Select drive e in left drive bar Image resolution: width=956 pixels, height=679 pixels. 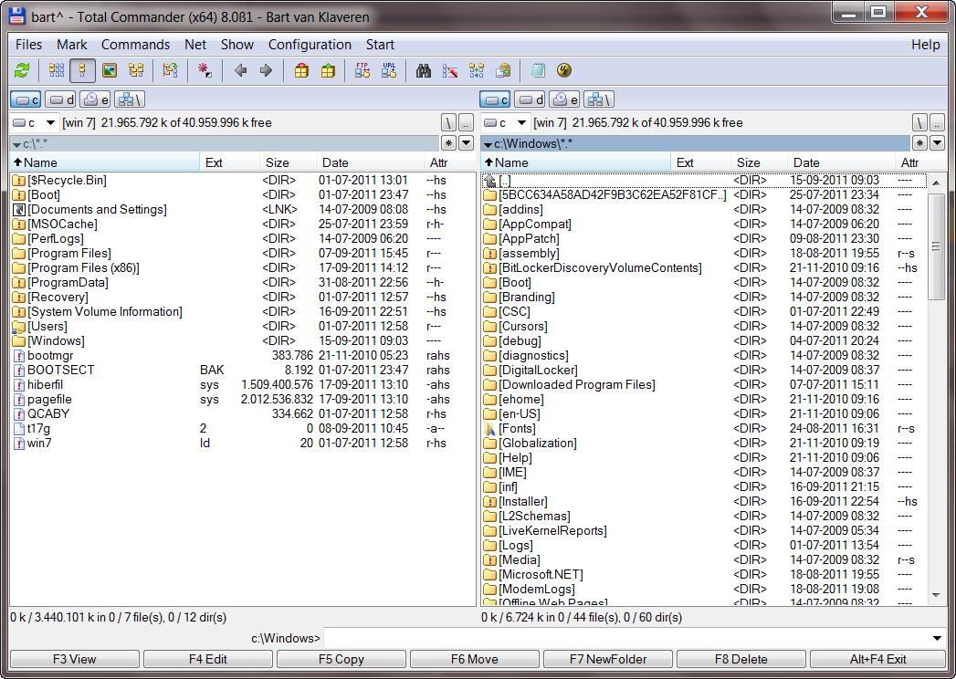(x=95, y=100)
